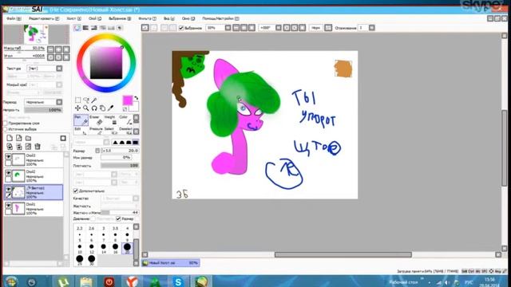
Task: Select the Edit vector tool
Action: click(81, 131)
